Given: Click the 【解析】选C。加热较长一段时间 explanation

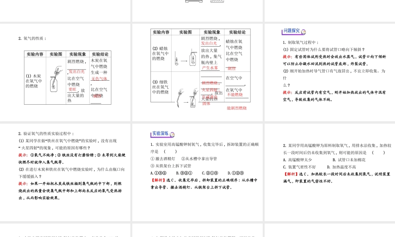Looking at the screenshot, I should (x=337, y=178).
